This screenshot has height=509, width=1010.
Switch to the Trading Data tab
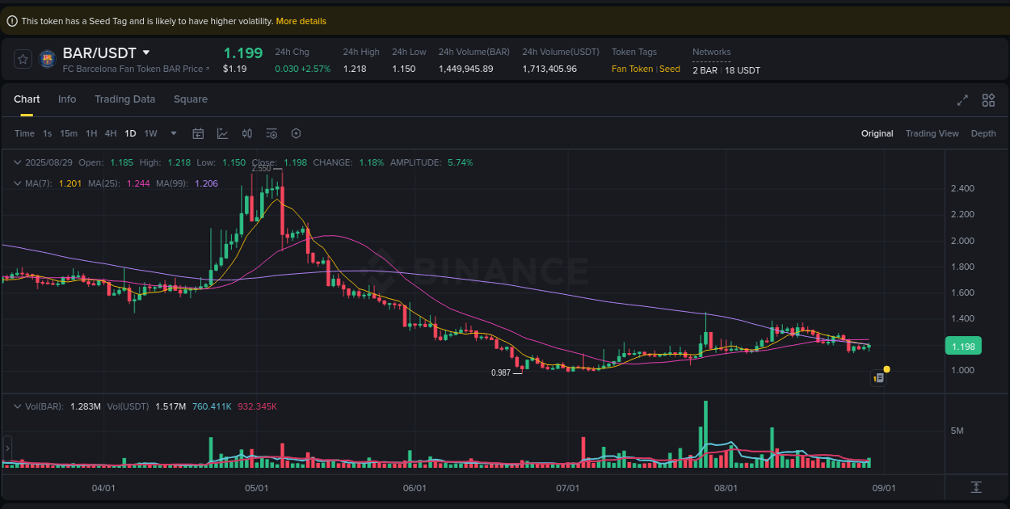coord(124,99)
